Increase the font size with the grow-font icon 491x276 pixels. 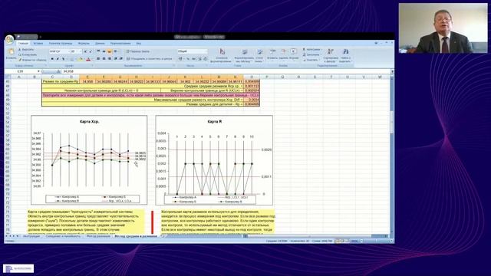pos(85,51)
